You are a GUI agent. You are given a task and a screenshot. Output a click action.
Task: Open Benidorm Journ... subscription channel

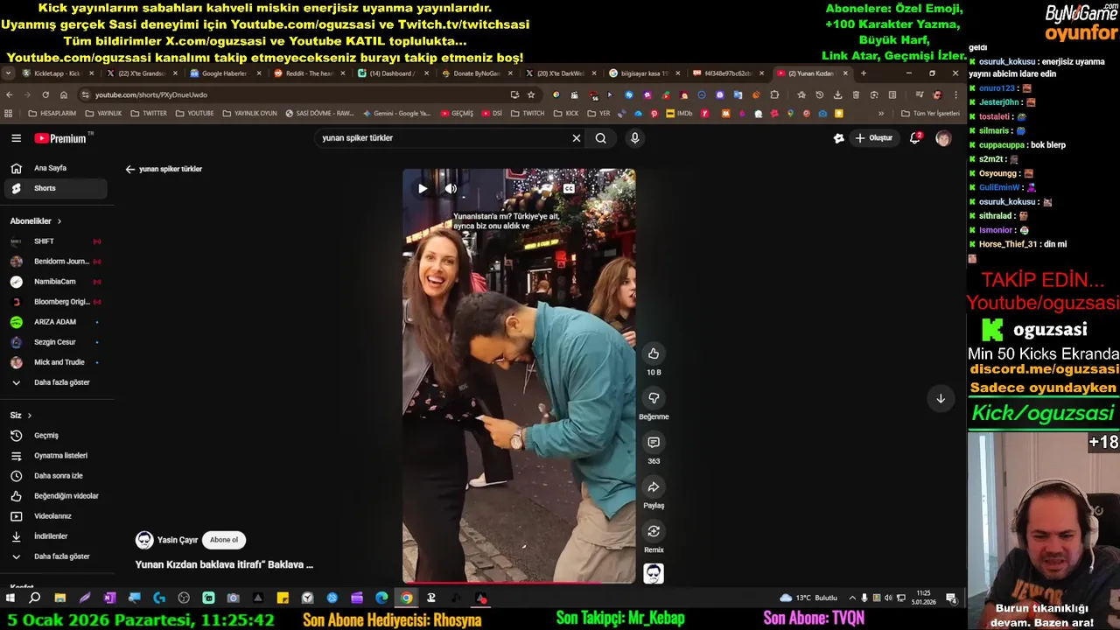pos(57,262)
